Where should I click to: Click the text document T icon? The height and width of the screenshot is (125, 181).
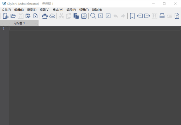(177, 16)
